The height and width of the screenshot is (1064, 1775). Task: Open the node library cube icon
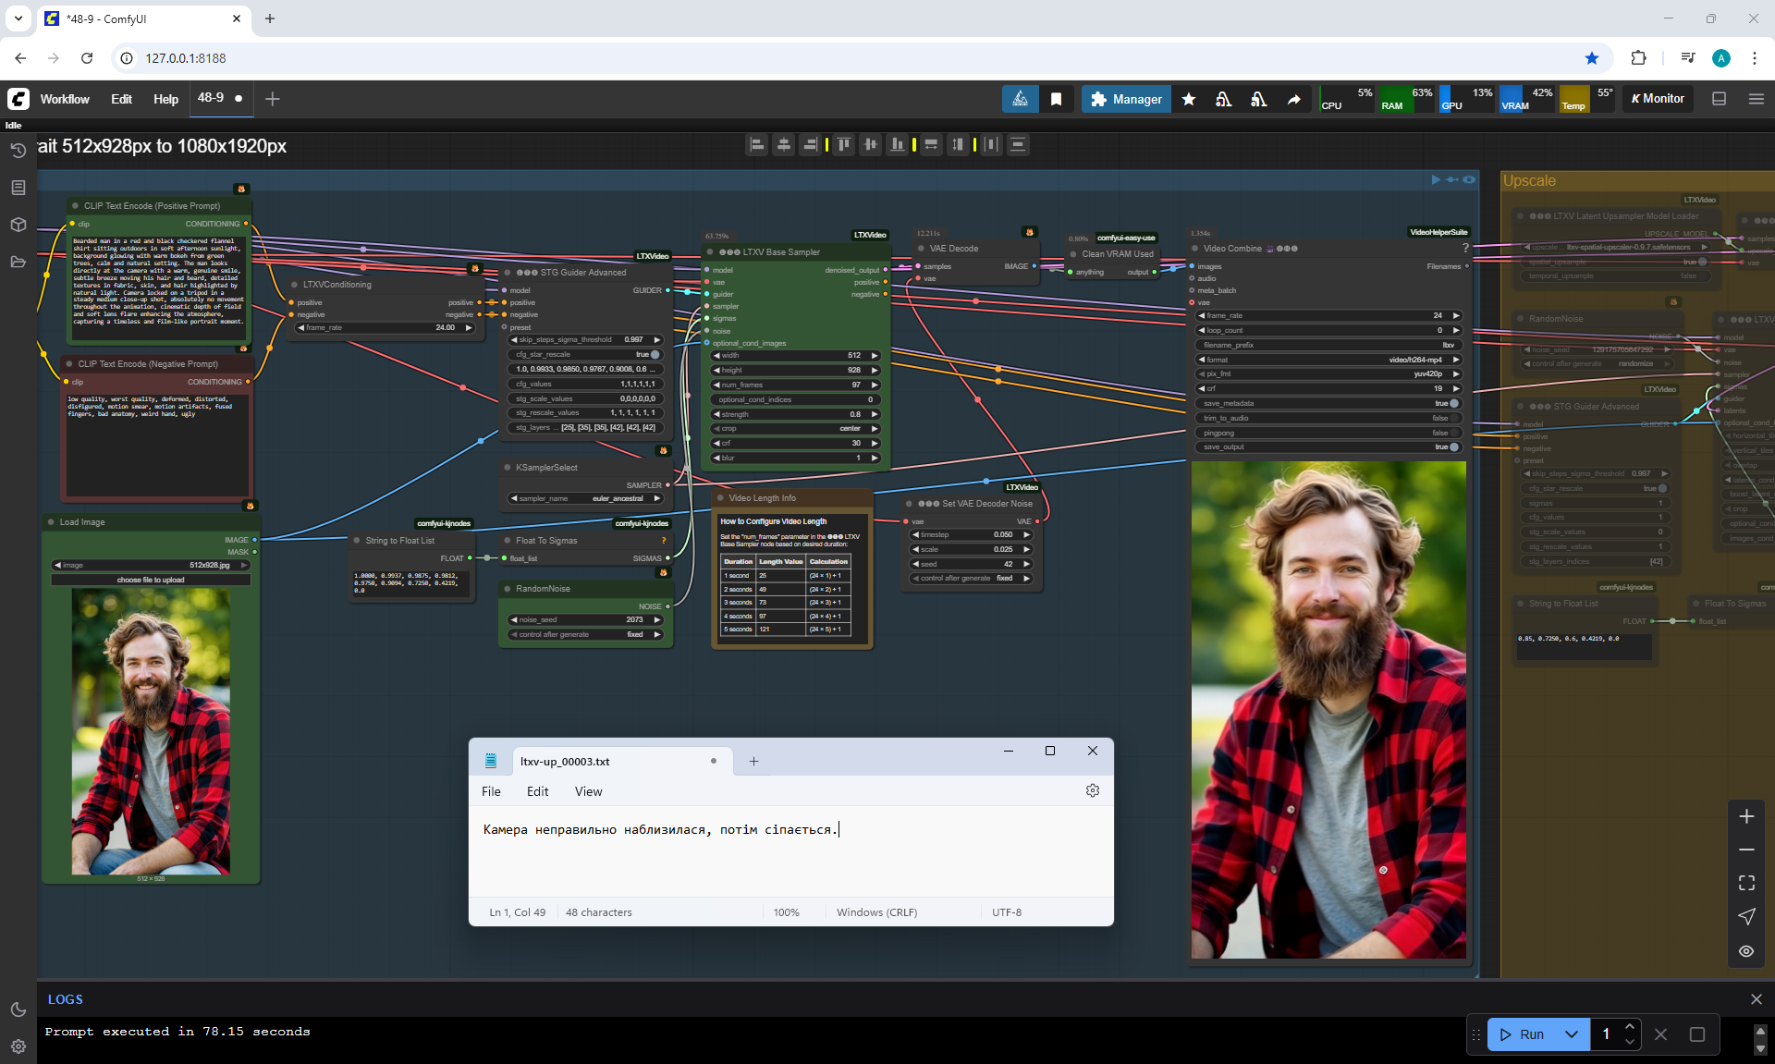point(18,225)
